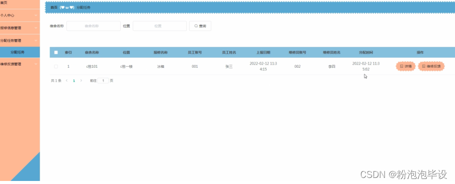Click the 维修员账号 column header
The width and height of the screenshot is (455, 184).
(x=297, y=53)
